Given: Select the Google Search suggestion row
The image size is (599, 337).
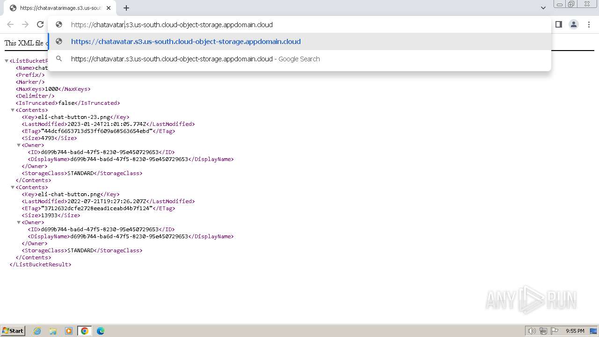Looking at the screenshot, I should pyautogui.click(x=299, y=59).
